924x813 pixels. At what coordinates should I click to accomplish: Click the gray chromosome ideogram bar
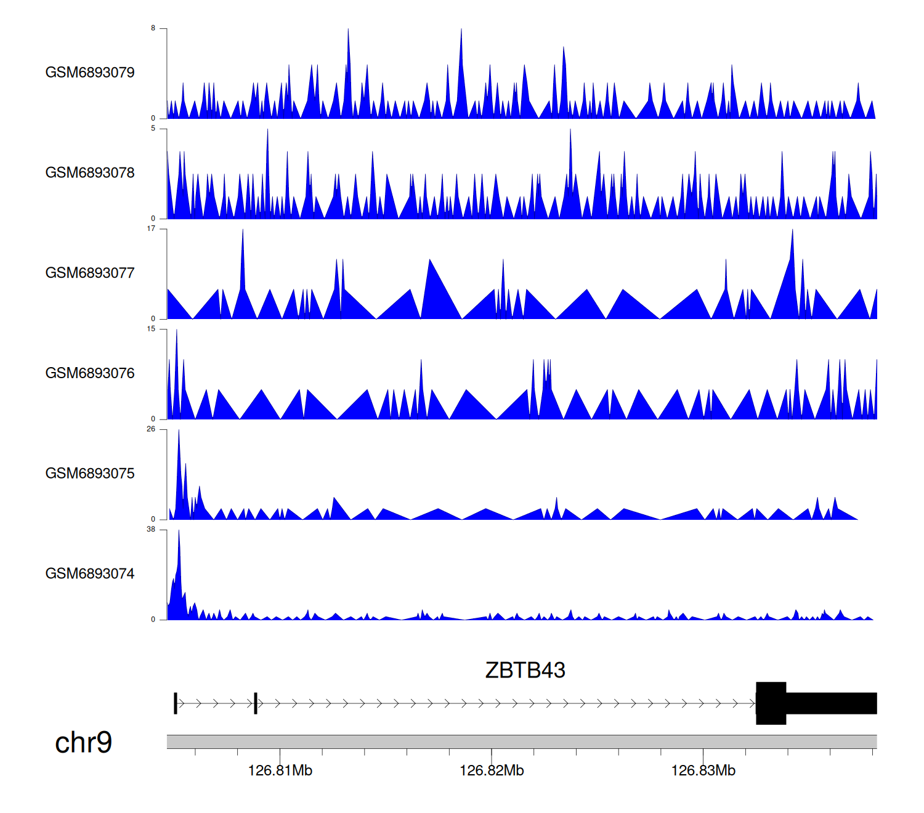coord(521,742)
